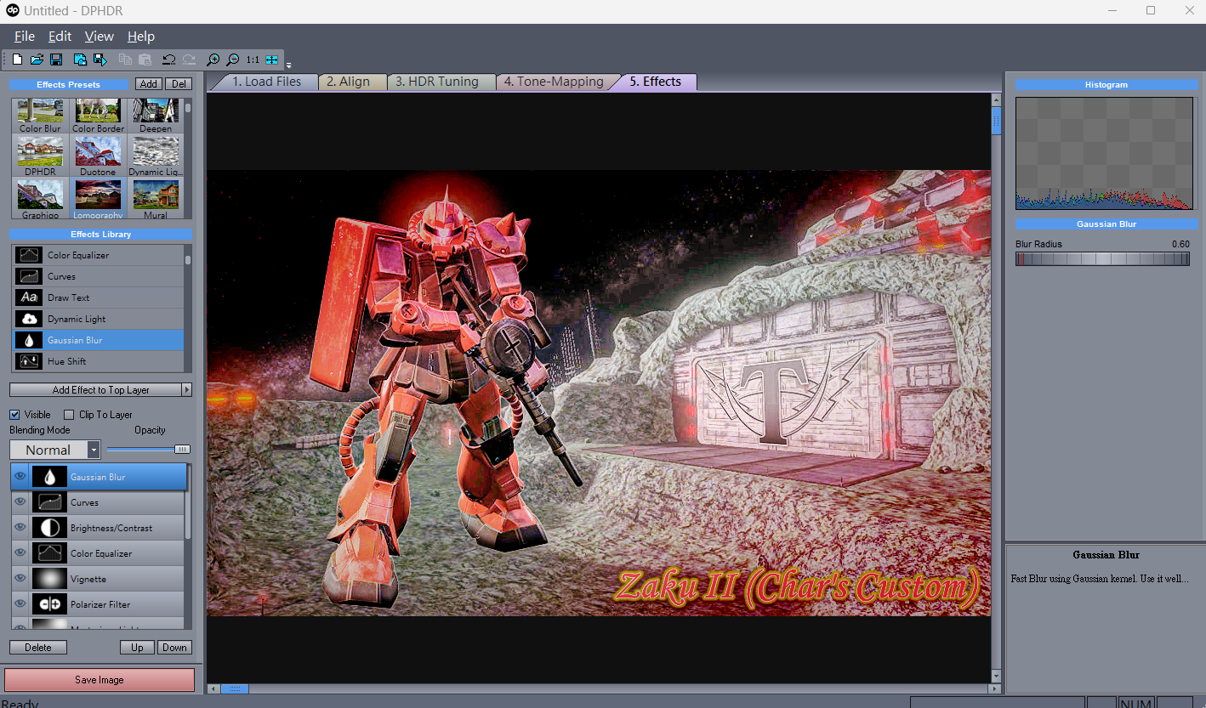Click the fit-to-window toolbar icon

(x=272, y=59)
